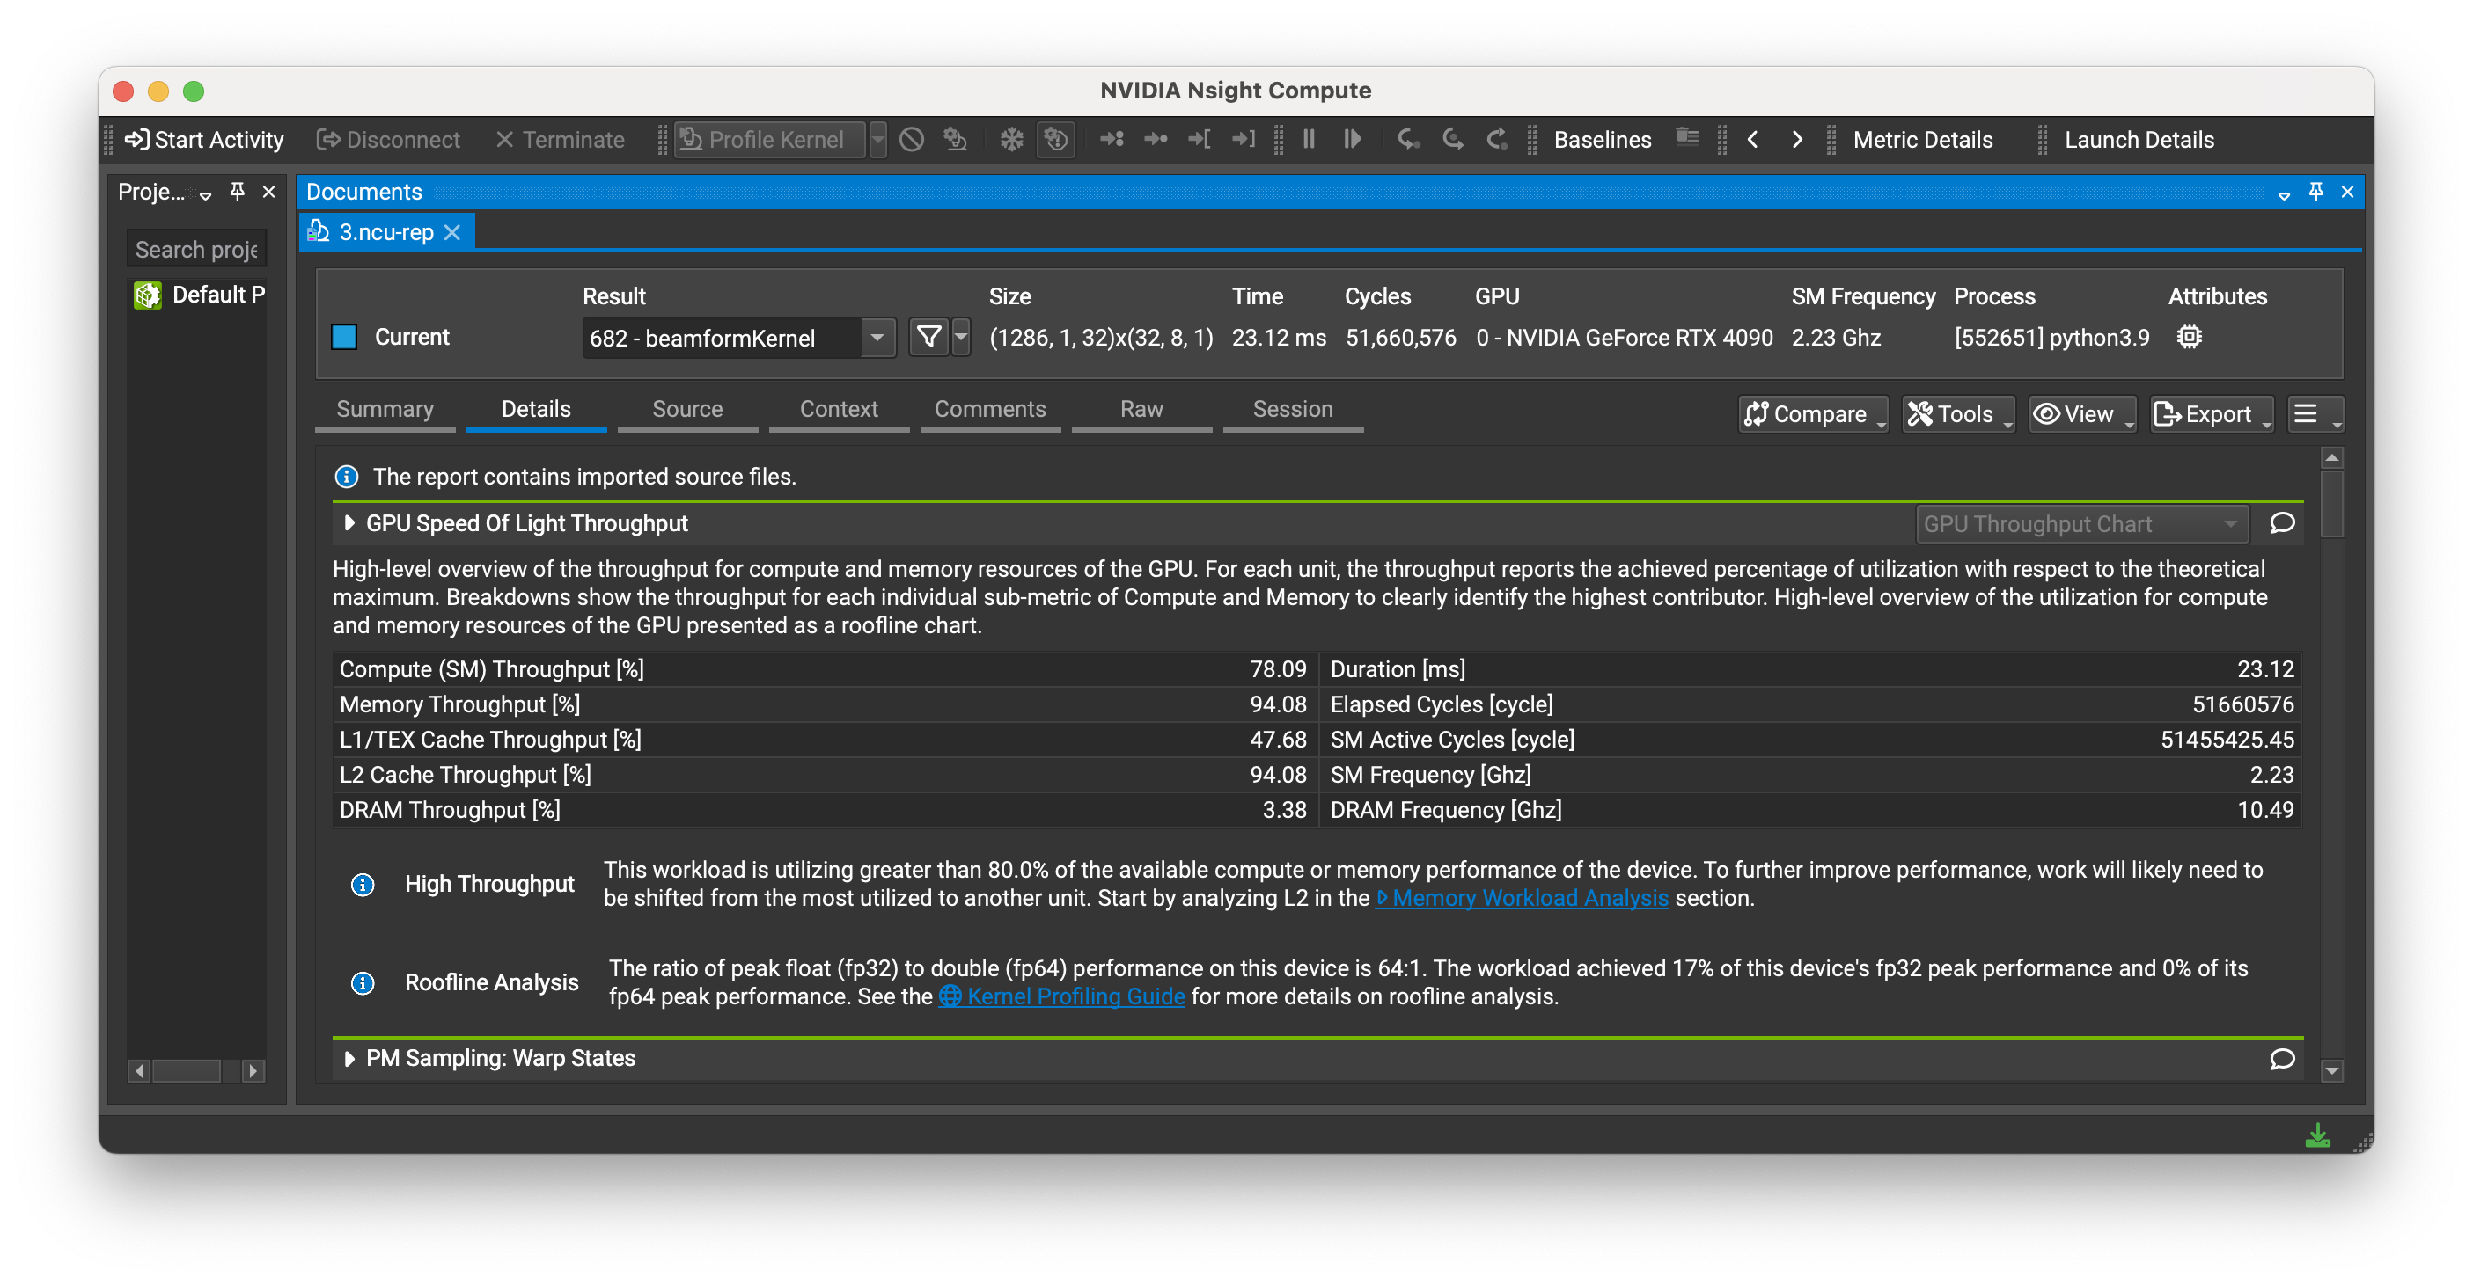Click the arrow-to-open-bracket icon

click(x=1200, y=140)
